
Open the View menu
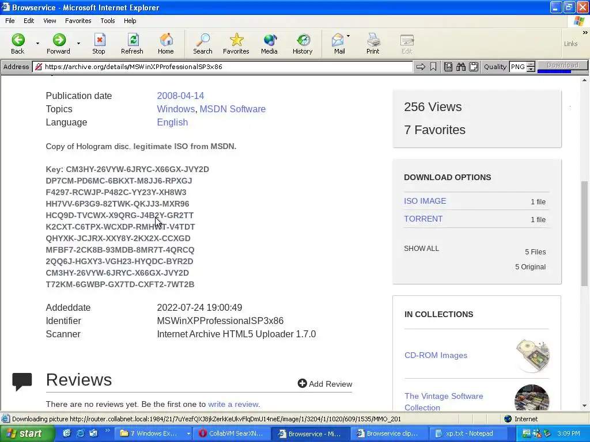click(50, 21)
